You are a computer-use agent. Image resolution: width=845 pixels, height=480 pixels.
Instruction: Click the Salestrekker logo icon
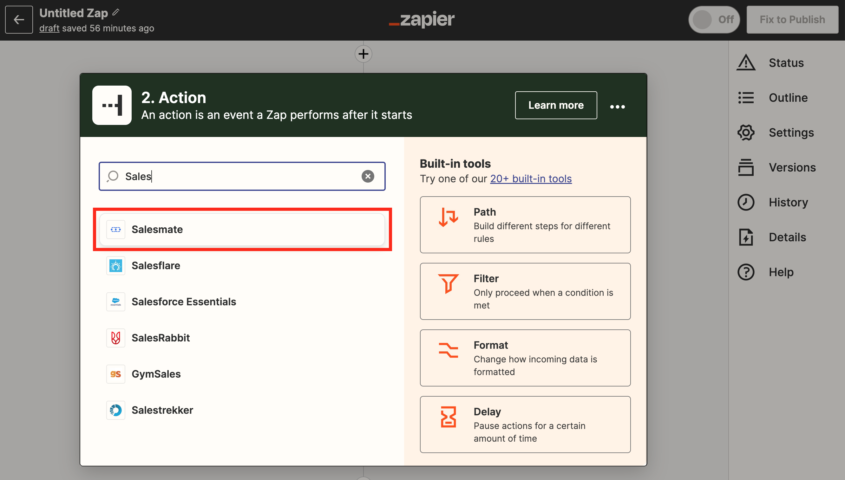click(x=115, y=410)
